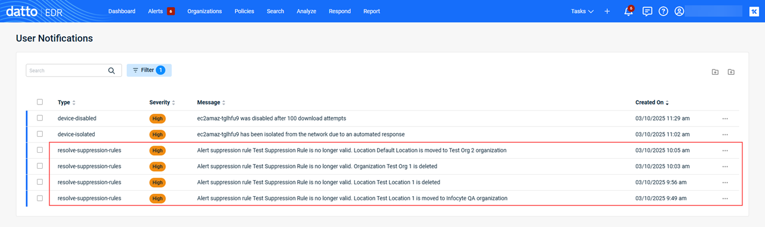Image resolution: width=765 pixels, height=227 pixels.
Task: Open actions menu for 10:03 am notification
Action: pyautogui.click(x=725, y=166)
